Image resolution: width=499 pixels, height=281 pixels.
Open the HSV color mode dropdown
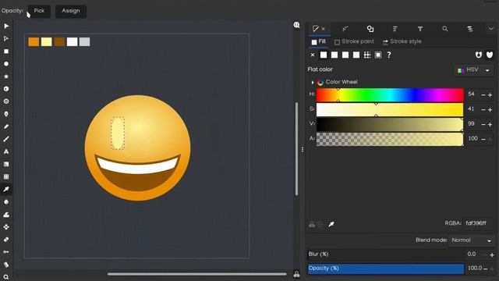click(474, 70)
